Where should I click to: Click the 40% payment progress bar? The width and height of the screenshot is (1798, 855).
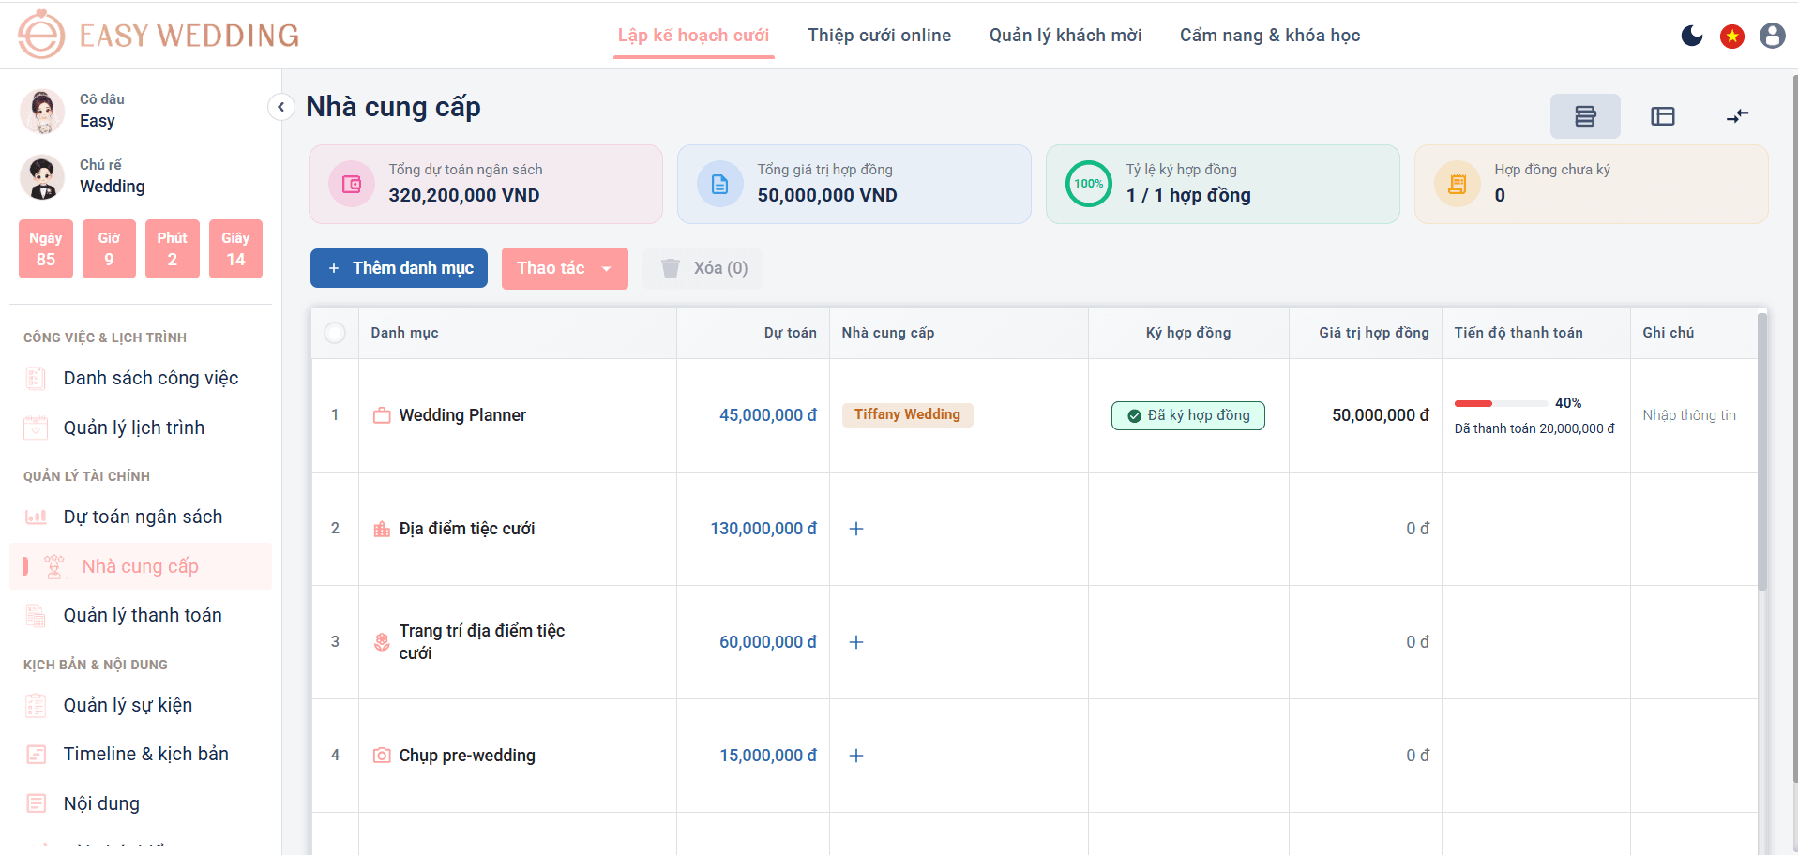coord(1501,403)
